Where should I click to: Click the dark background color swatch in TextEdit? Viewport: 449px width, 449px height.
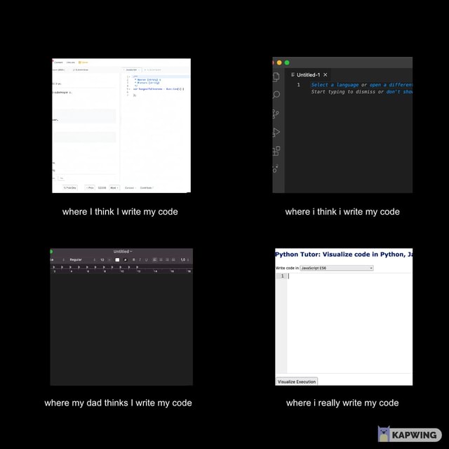click(x=125, y=260)
